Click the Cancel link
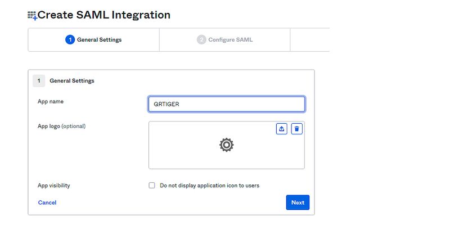 click(x=47, y=202)
